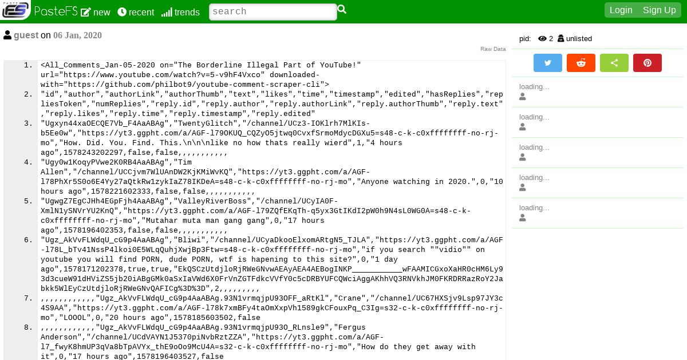Share paste on Twitter
687x360 pixels.
[548, 63]
